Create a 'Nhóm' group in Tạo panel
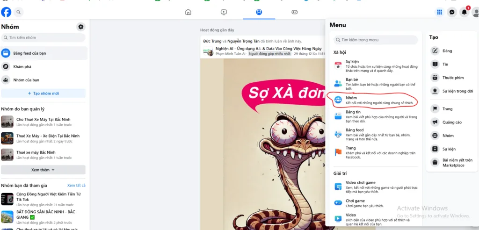The height and width of the screenshot is (230, 479). tap(452, 136)
